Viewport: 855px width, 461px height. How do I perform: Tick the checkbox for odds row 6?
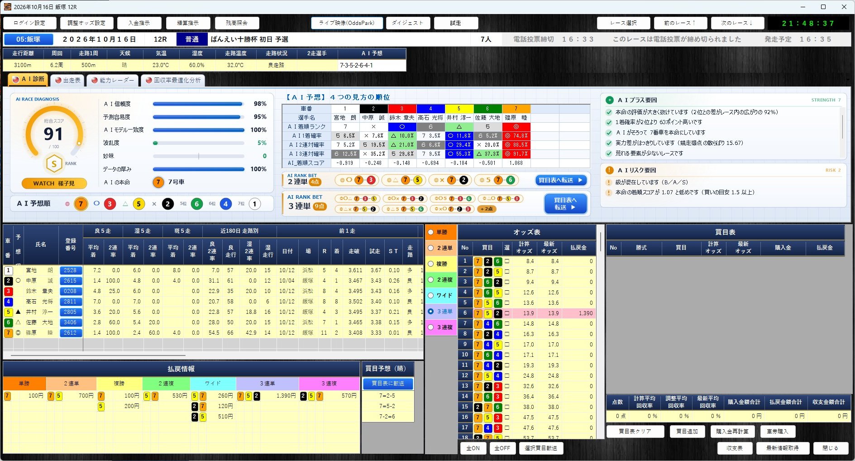tap(507, 313)
